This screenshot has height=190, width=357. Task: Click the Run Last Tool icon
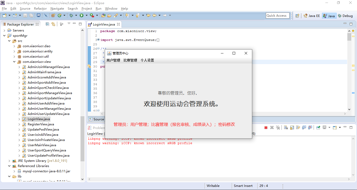point(91,16)
